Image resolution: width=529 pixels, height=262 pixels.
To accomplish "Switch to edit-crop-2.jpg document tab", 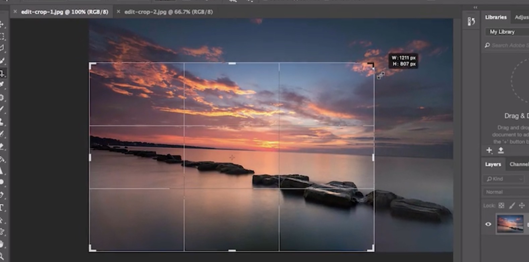I will 168,12.
